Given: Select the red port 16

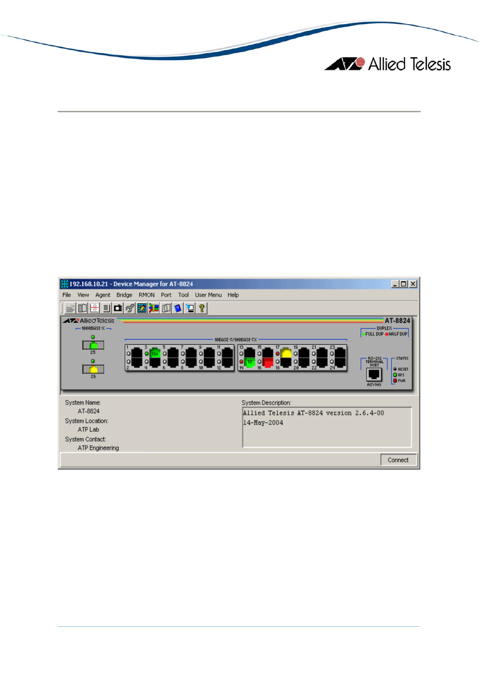Looking at the screenshot, I should pos(268,363).
